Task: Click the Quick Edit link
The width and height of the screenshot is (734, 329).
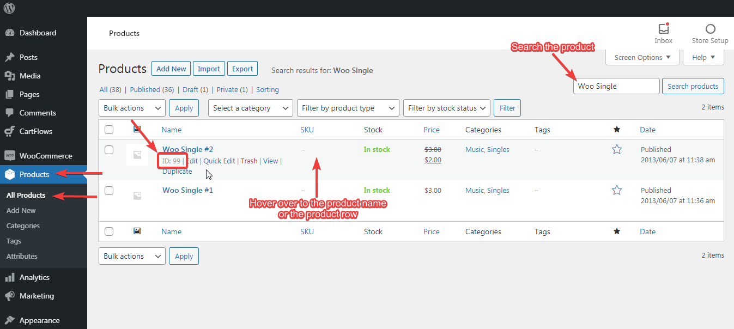Action: 219,161
